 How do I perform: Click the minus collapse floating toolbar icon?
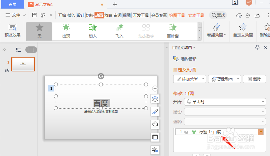[x=155, y=89]
